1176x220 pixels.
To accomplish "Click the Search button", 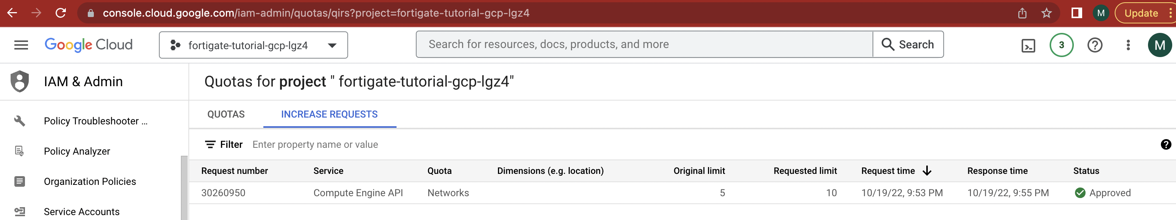I will click(908, 44).
